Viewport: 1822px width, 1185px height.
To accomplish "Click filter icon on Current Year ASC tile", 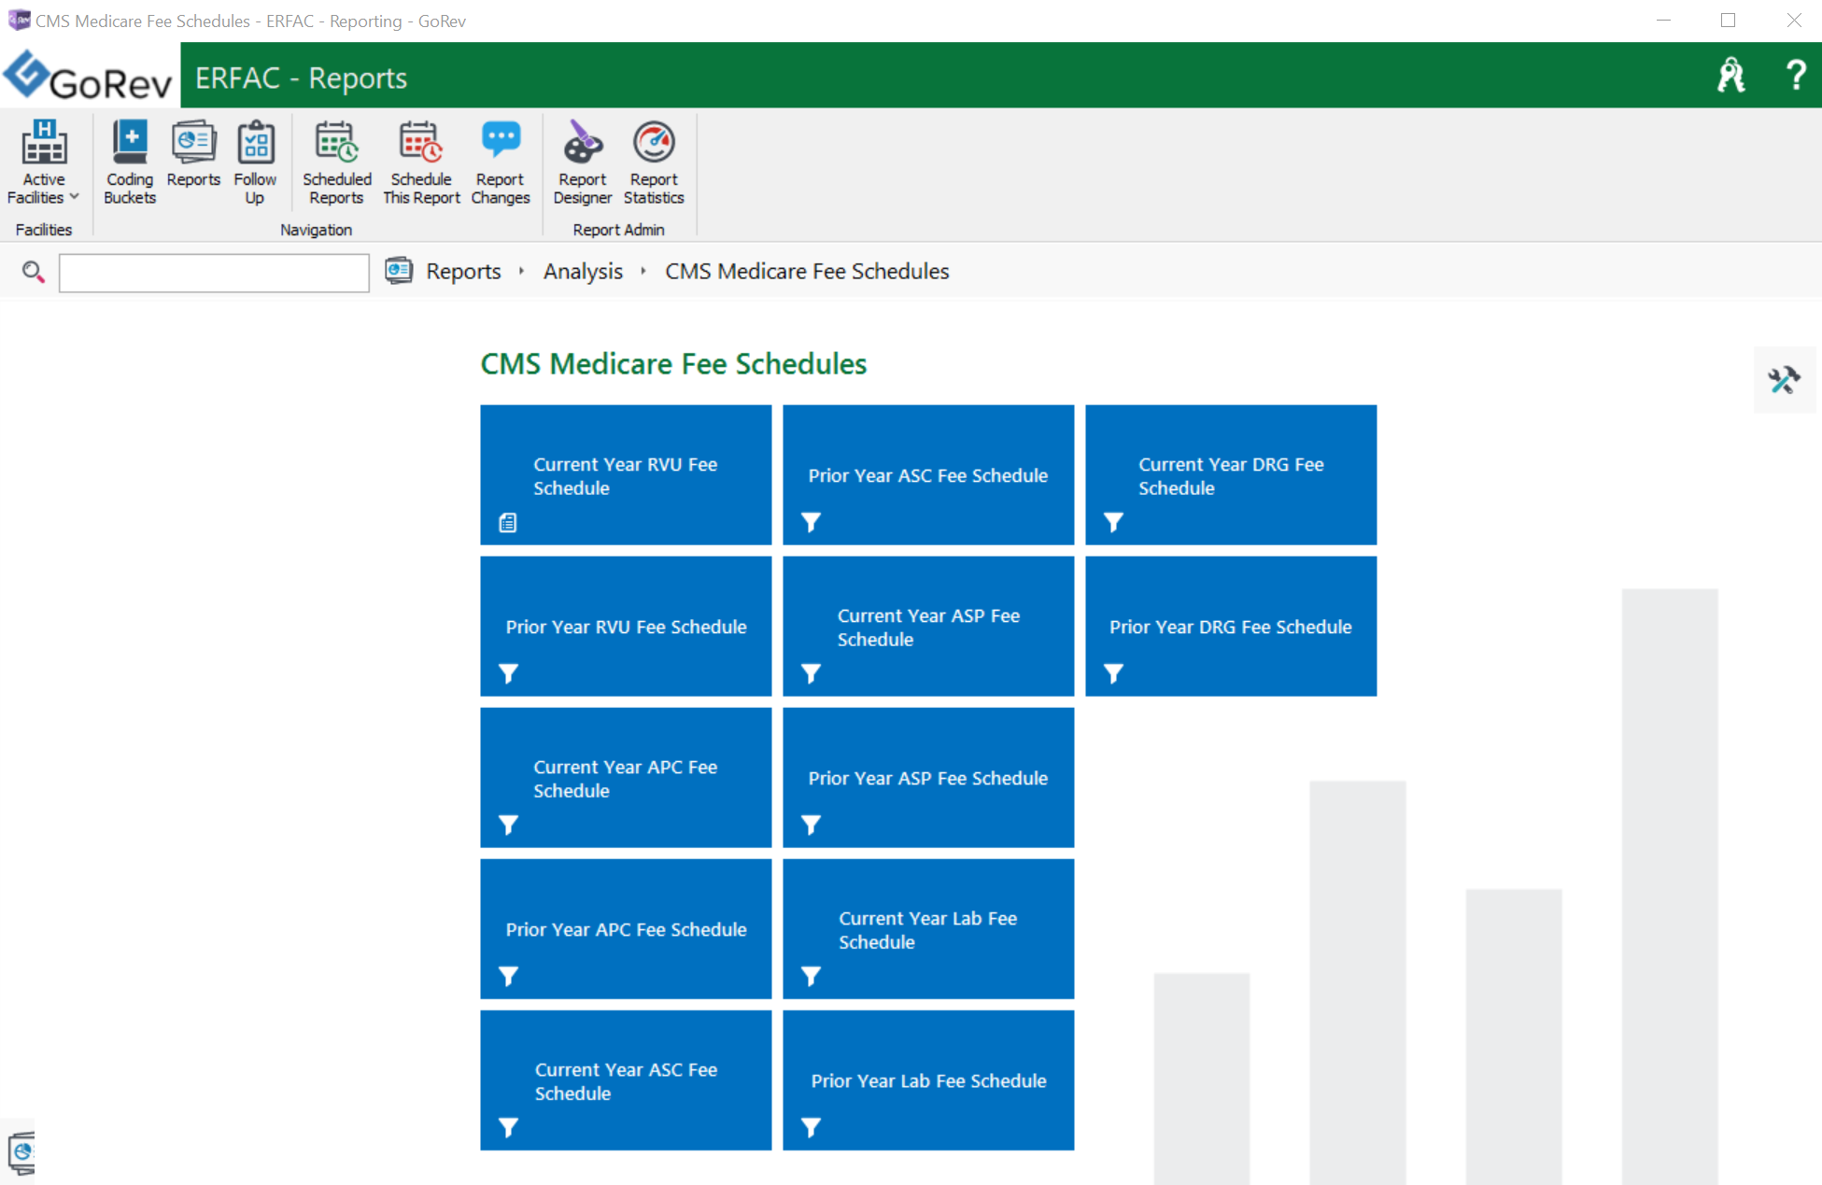I will tap(508, 1127).
